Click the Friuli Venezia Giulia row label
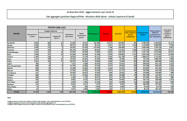This screenshot has width=187, height=121. point(14,66)
